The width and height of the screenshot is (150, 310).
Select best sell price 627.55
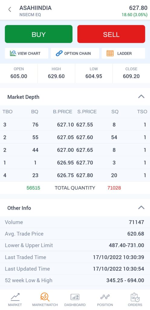click(85, 125)
